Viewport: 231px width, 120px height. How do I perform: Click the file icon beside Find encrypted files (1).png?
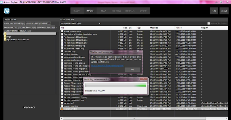62,37
